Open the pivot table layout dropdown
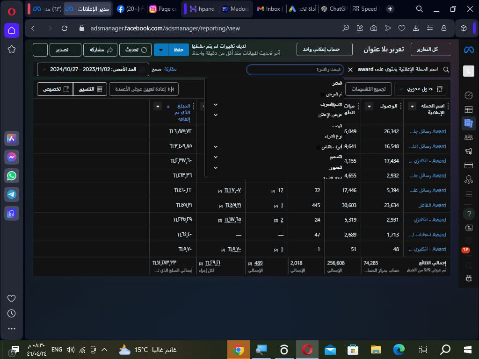The image size is (479, 359). 420,89
